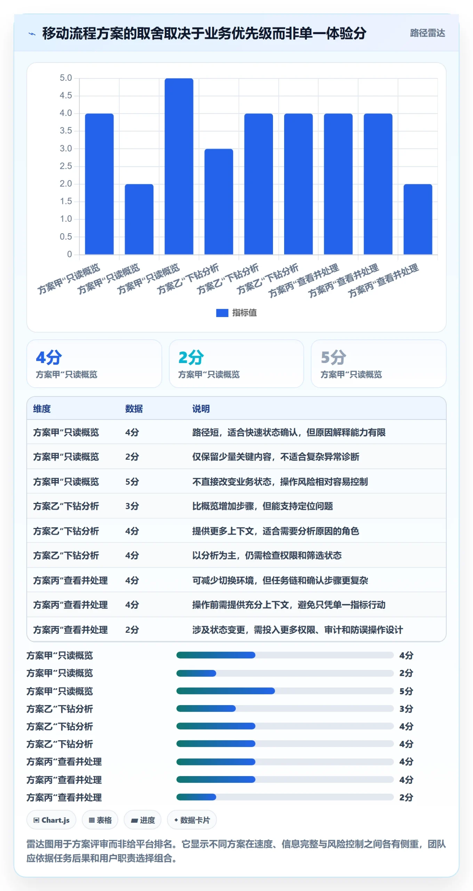Click the cell 仅保留少量关键内容，不适合复杂异常诊断
Viewport: 473px width, 891px height.
[275, 457]
